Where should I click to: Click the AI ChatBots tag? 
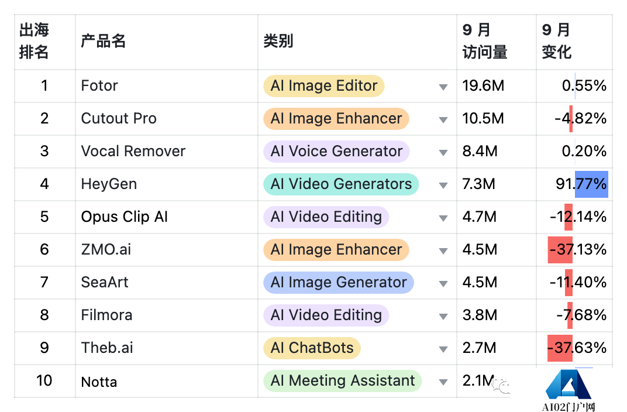coord(312,348)
